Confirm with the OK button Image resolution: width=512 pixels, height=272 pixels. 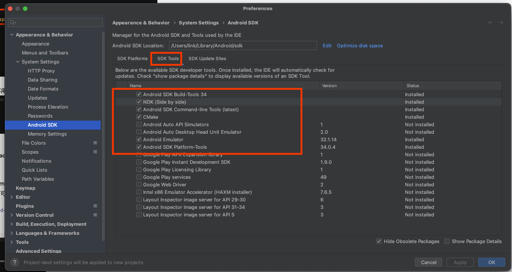(492, 262)
